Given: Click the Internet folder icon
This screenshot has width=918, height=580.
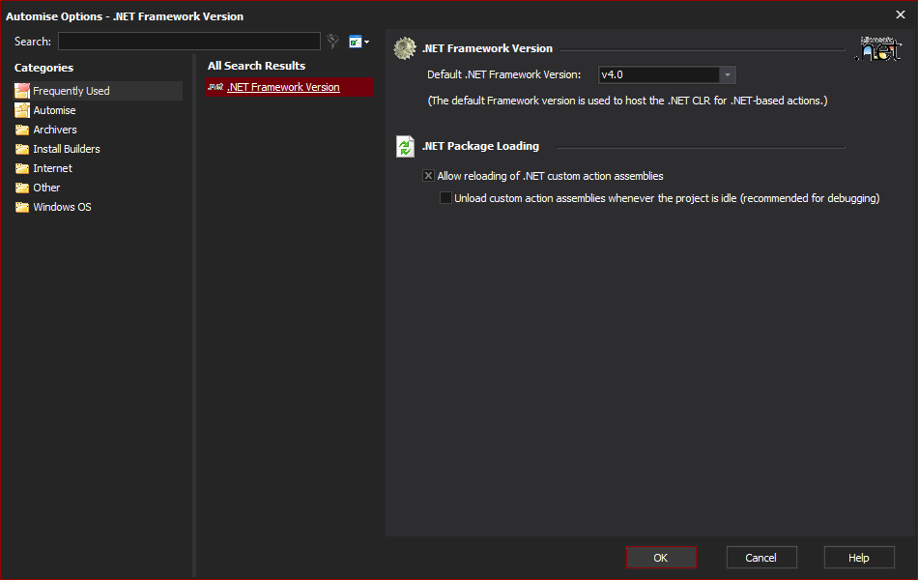Looking at the screenshot, I should [x=22, y=168].
